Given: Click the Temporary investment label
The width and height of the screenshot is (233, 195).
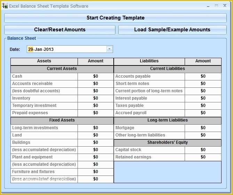Looking at the screenshot, I should pyautogui.click(x=34, y=106).
